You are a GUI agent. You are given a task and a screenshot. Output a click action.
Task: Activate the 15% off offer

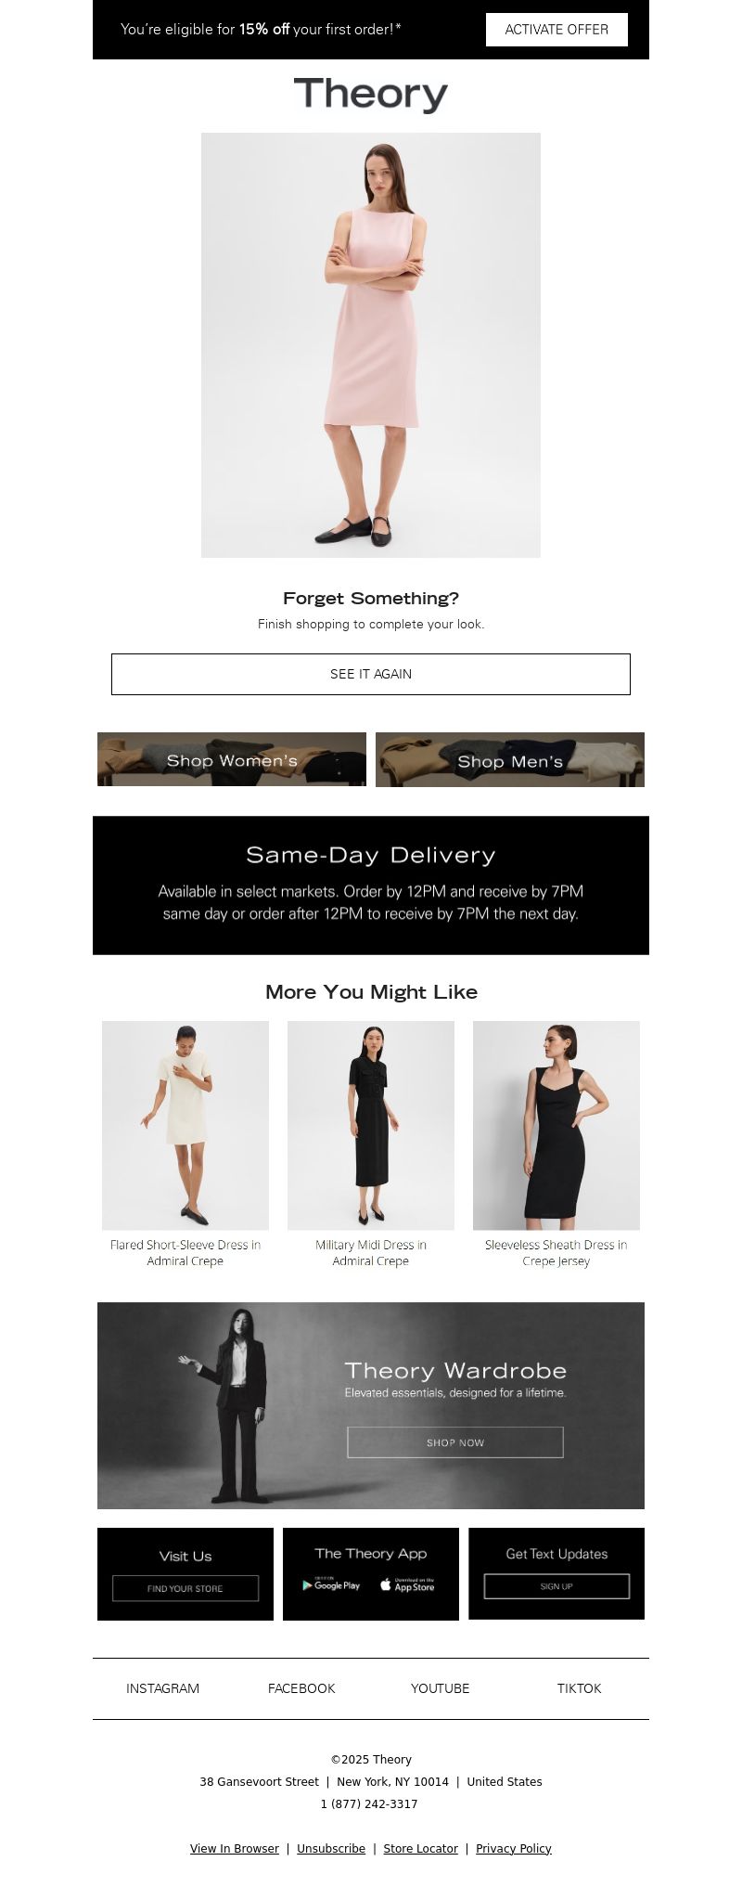(x=556, y=30)
